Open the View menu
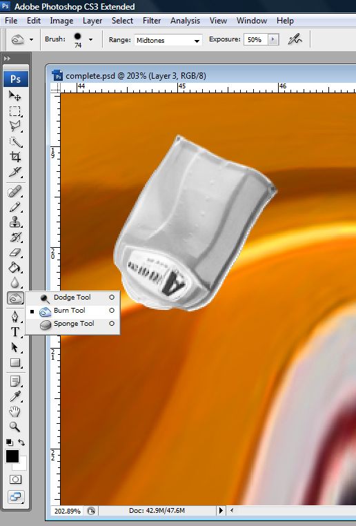This screenshot has height=526, width=356. 218,21
